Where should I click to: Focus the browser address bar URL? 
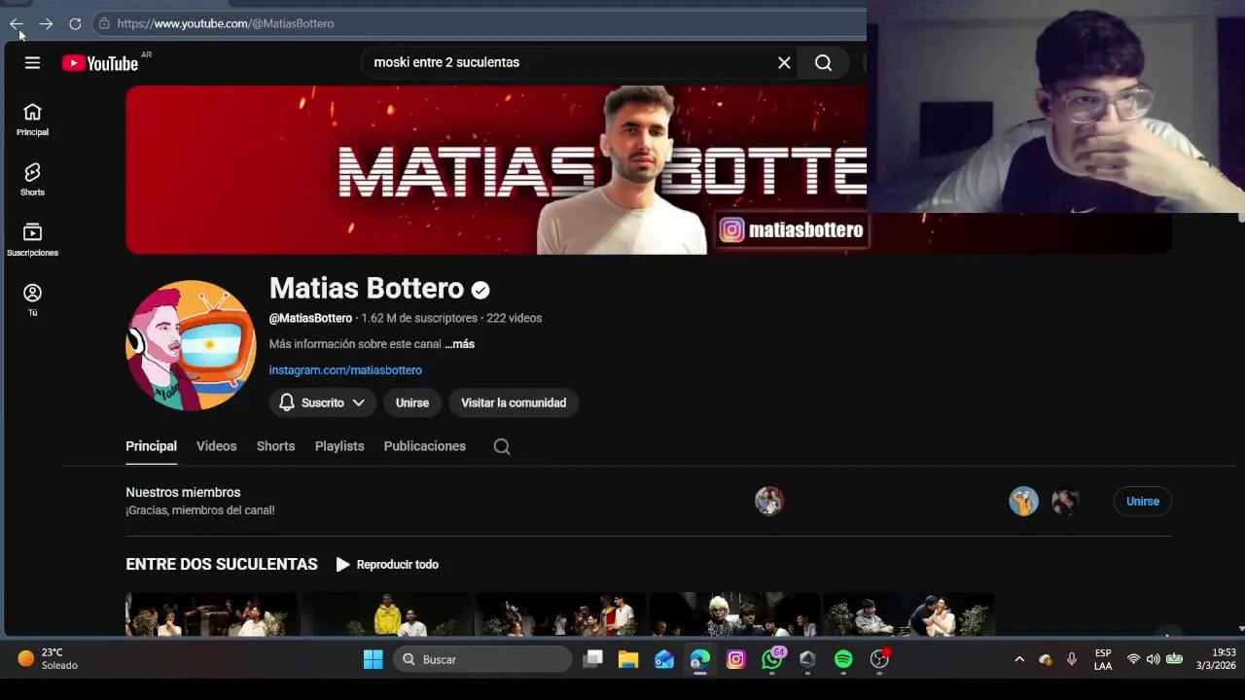[x=226, y=23]
